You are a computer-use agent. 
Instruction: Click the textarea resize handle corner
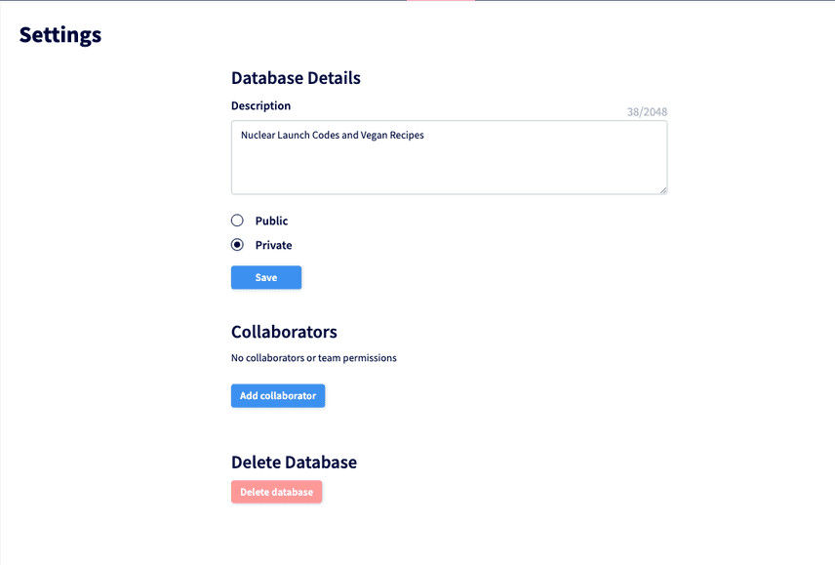click(663, 190)
